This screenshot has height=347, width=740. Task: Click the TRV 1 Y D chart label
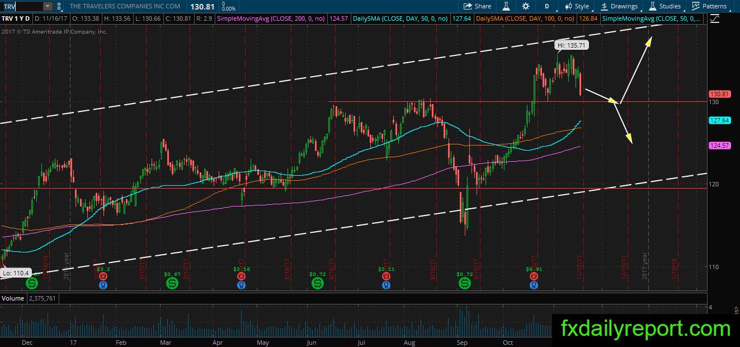click(16, 18)
